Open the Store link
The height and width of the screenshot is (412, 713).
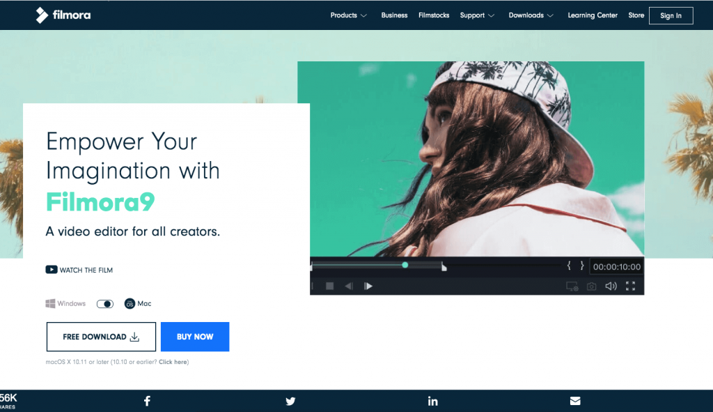tap(636, 15)
